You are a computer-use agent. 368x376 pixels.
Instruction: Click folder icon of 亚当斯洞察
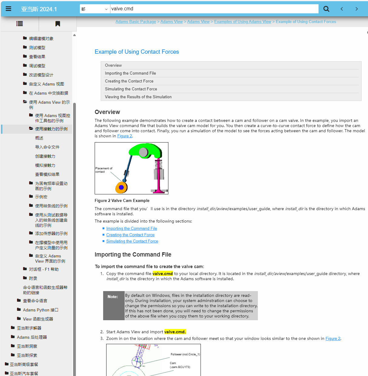point(13,346)
